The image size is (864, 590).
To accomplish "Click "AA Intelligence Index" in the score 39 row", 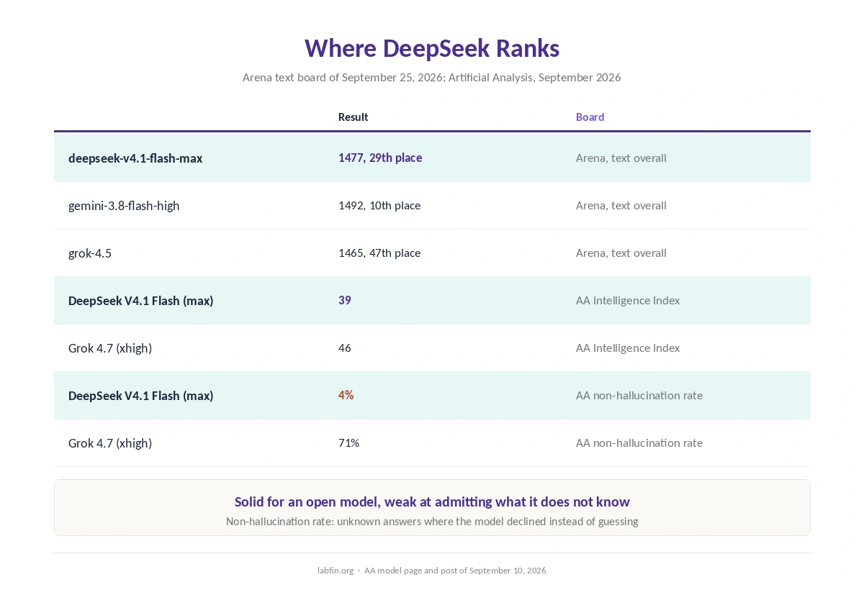I will tap(628, 300).
